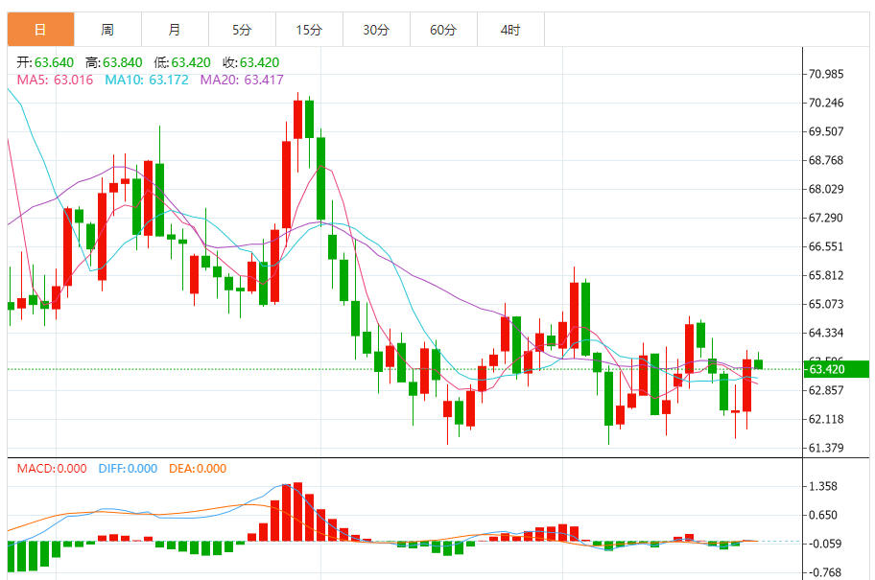Open the 4时 timeframe tab
Viewport: 875px width, 580px height.
(510, 30)
